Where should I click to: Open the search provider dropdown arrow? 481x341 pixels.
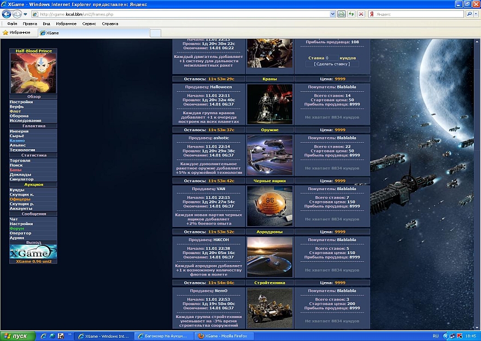(476, 14)
